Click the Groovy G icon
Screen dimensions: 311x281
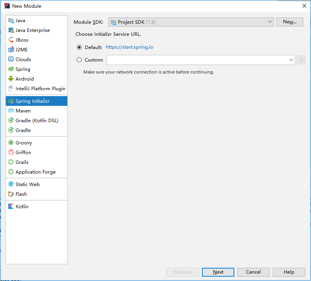[x=11, y=142]
